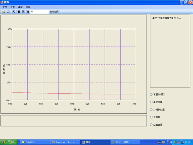
Task: Open the 调试 menu
Action: click(x=21, y=7)
